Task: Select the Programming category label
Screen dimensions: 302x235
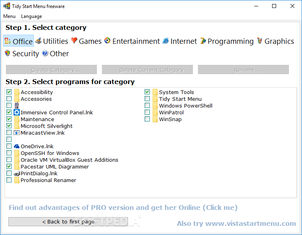Action: [231, 41]
